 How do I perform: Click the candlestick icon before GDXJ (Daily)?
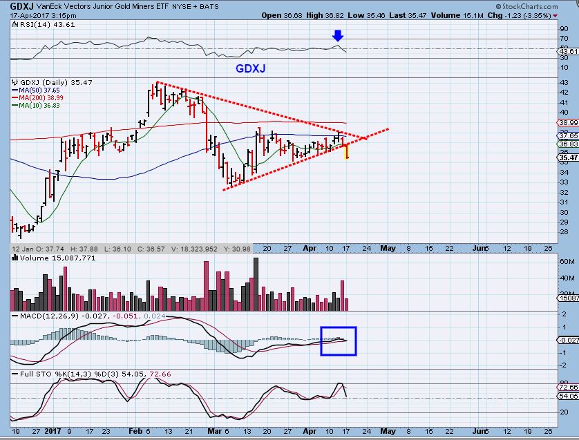click(x=15, y=82)
